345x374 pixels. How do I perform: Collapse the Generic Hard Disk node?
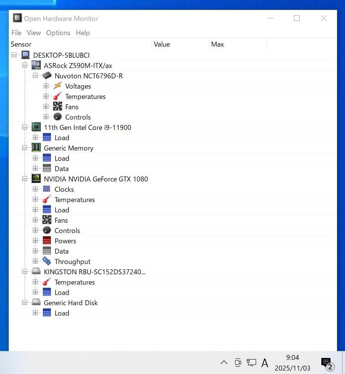(25, 303)
